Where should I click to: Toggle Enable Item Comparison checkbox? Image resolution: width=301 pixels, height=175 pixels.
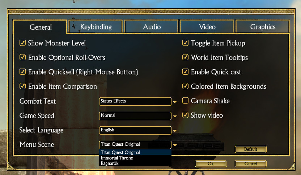coord(23,86)
